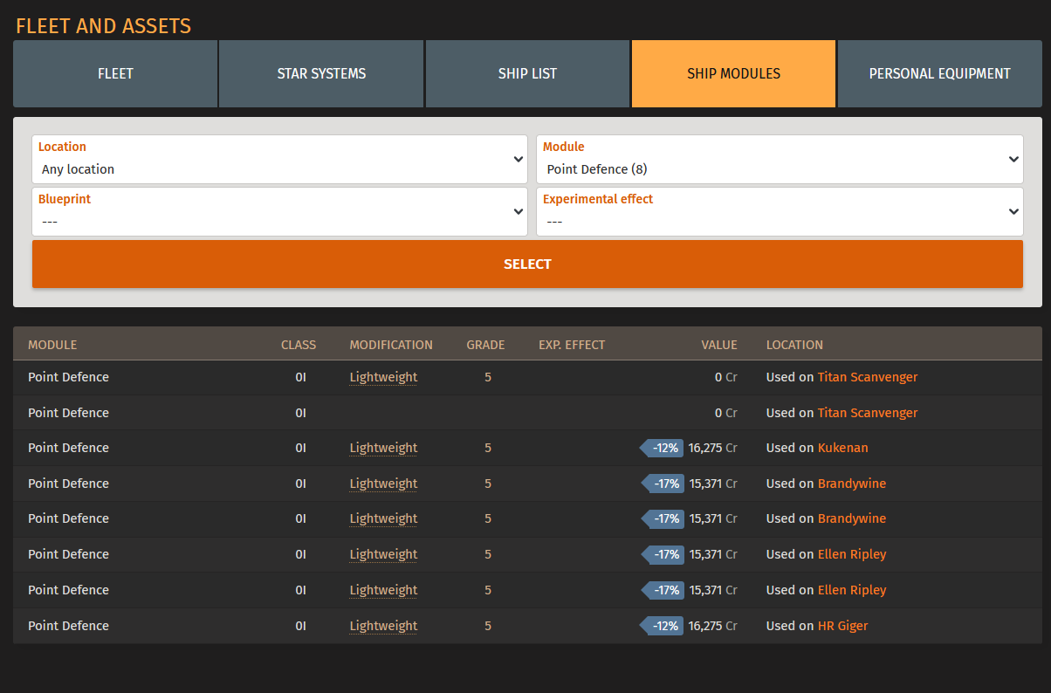Click the 16,275 Cr value in HR Giger row

tap(712, 626)
